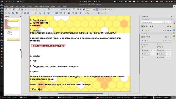Click the zoom slider in status bar
The height and width of the screenshot is (99, 176).
pyautogui.click(x=164, y=95)
